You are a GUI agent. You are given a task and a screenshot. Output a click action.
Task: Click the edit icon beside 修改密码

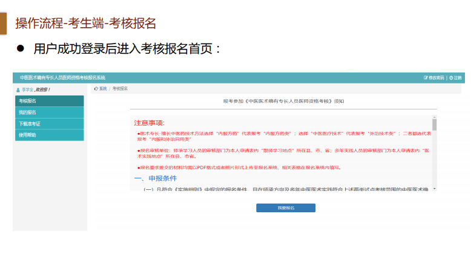pos(426,78)
